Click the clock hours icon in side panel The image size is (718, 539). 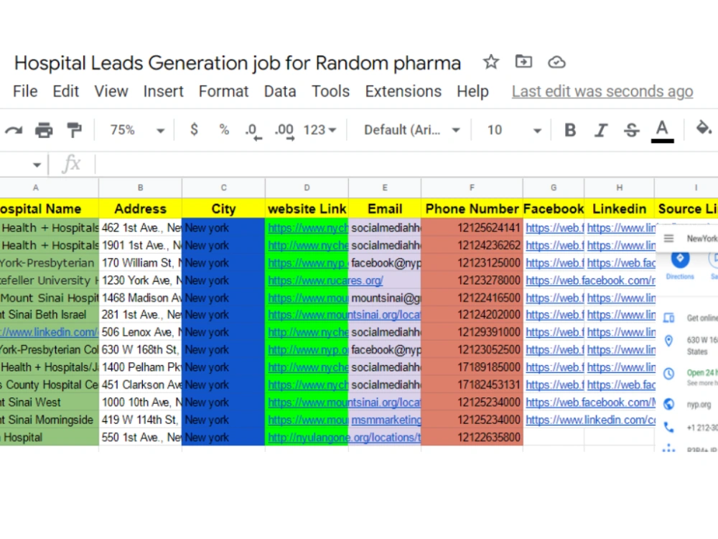669,374
